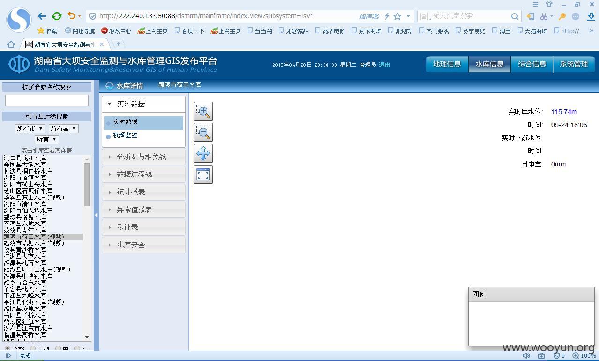Image resolution: width=599 pixels, height=361 pixels.
Task: Expand the 考证表 section
Action: [x=144, y=227]
